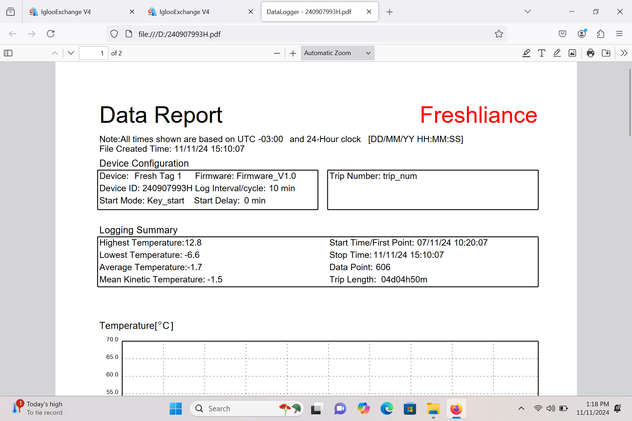Zoom in the PDF document
632x421 pixels.
tap(293, 53)
